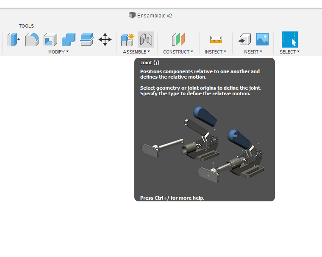Open the CONSTRUCT dropdown

178,52
